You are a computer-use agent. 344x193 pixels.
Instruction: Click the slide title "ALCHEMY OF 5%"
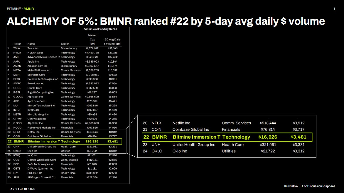[44, 21]
